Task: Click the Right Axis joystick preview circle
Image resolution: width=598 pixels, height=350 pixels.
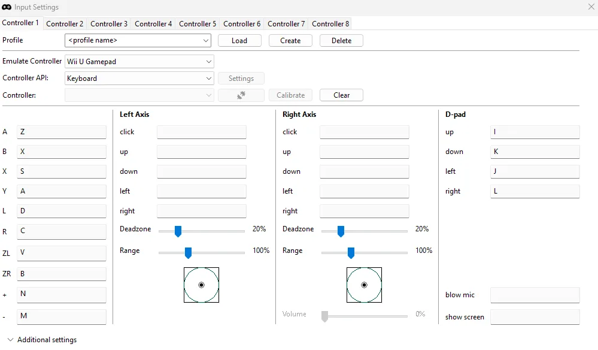Action: coord(364,285)
